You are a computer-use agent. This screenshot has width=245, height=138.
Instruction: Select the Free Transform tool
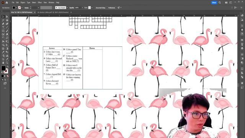[x=7, y=41]
